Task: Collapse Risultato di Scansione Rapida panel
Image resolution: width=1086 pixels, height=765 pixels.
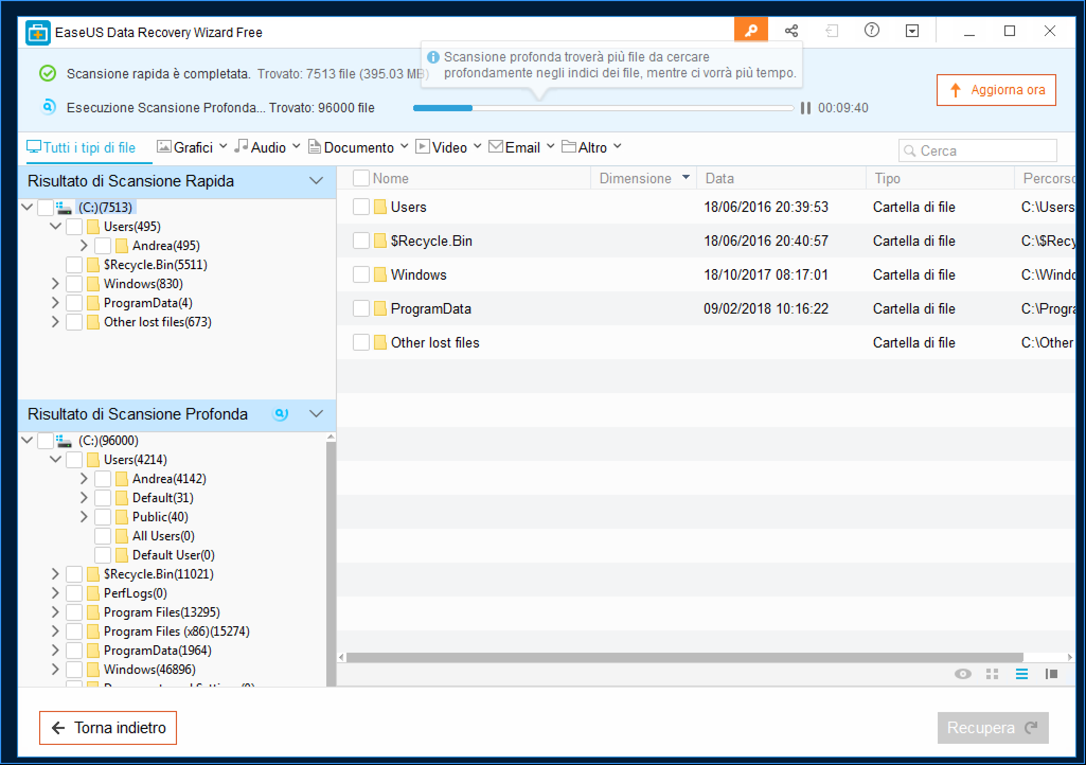Action: tap(316, 181)
